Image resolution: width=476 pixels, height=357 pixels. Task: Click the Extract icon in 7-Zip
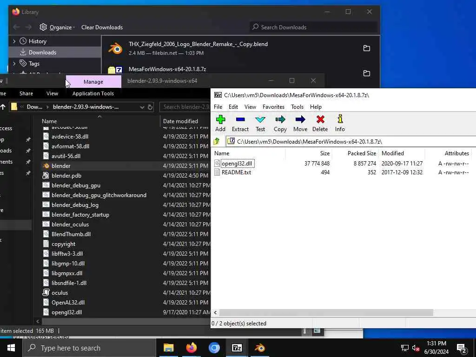click(x=240, y=119)
